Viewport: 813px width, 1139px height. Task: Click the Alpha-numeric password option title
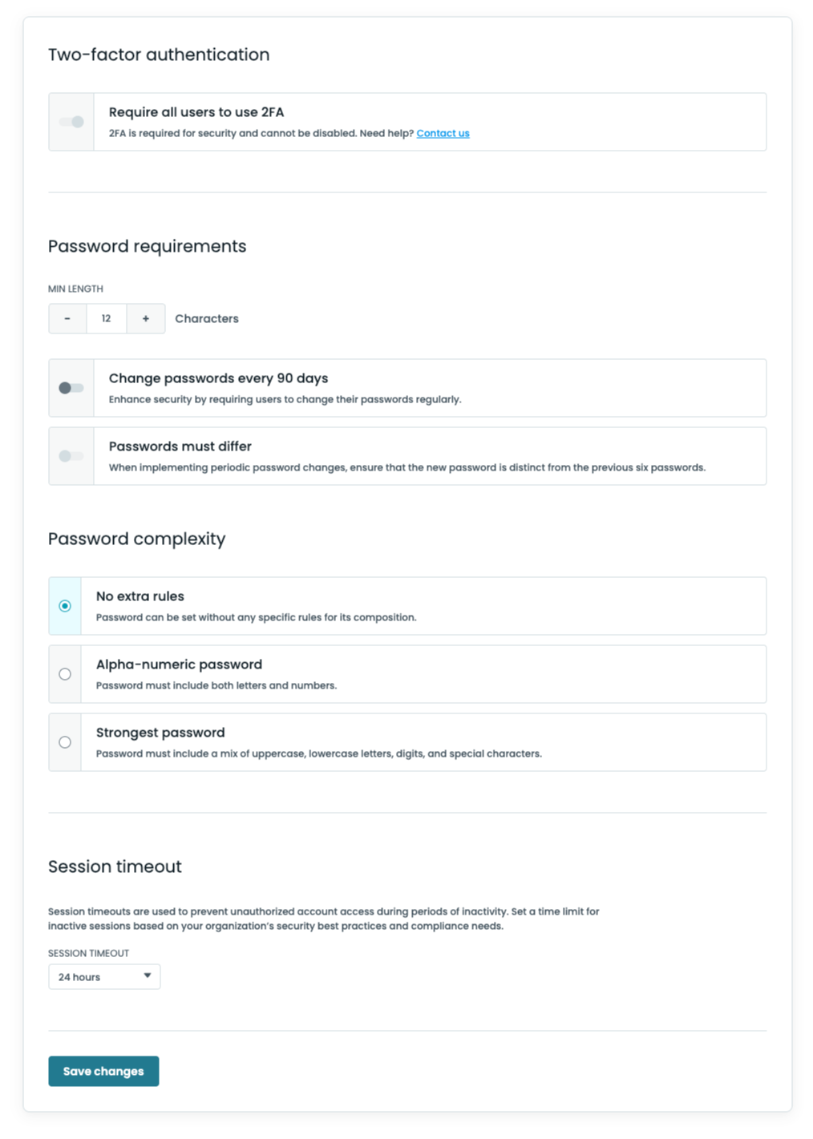click(x=179, y=664)
